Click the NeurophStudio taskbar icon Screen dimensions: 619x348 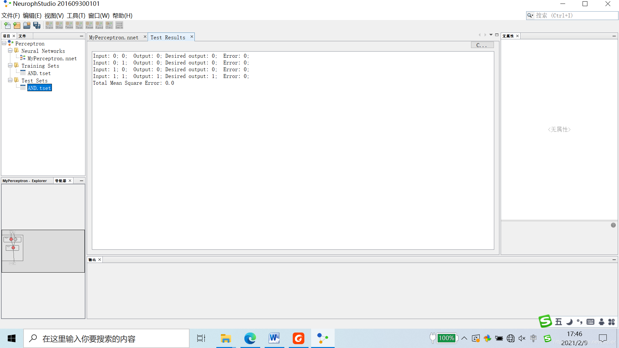pos(323,338)
